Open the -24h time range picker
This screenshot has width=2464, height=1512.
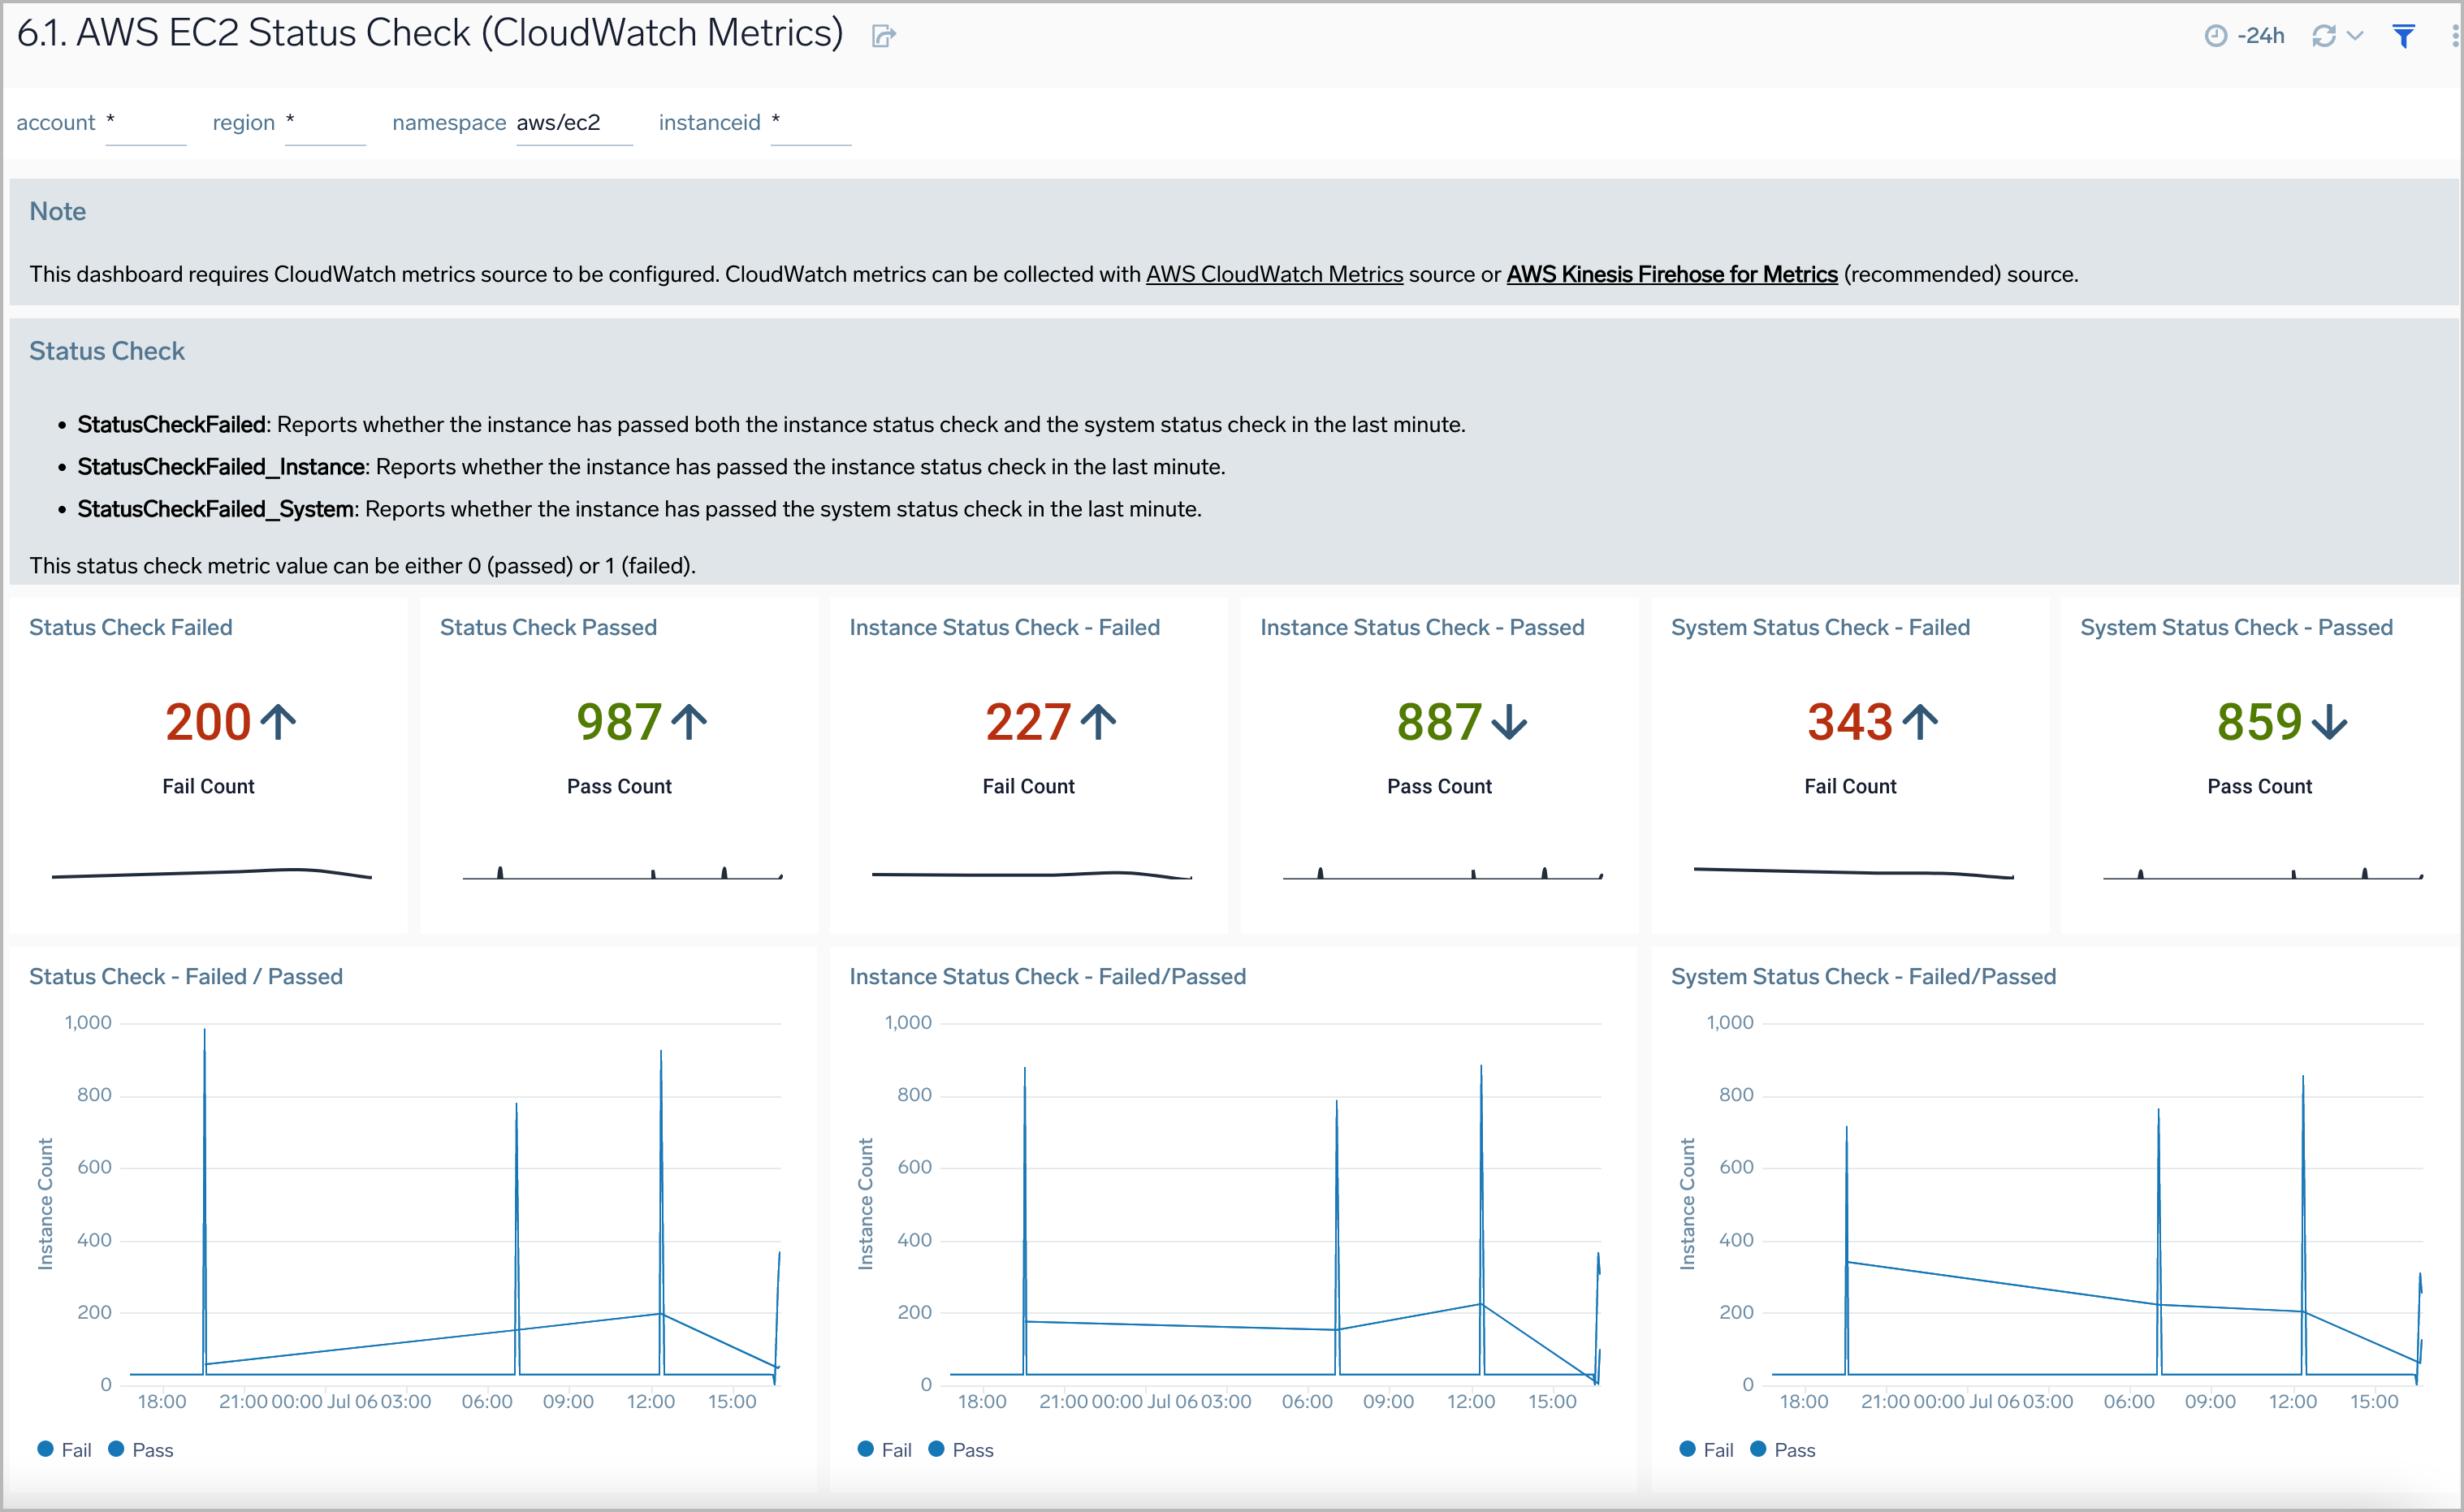(2244, 36)
